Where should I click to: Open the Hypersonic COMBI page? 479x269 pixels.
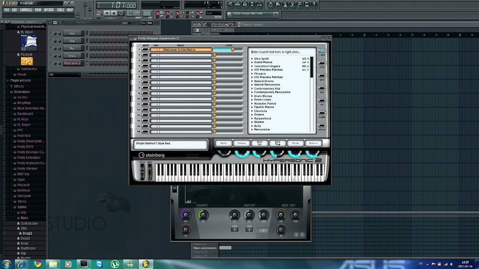(x=322, y=113)
